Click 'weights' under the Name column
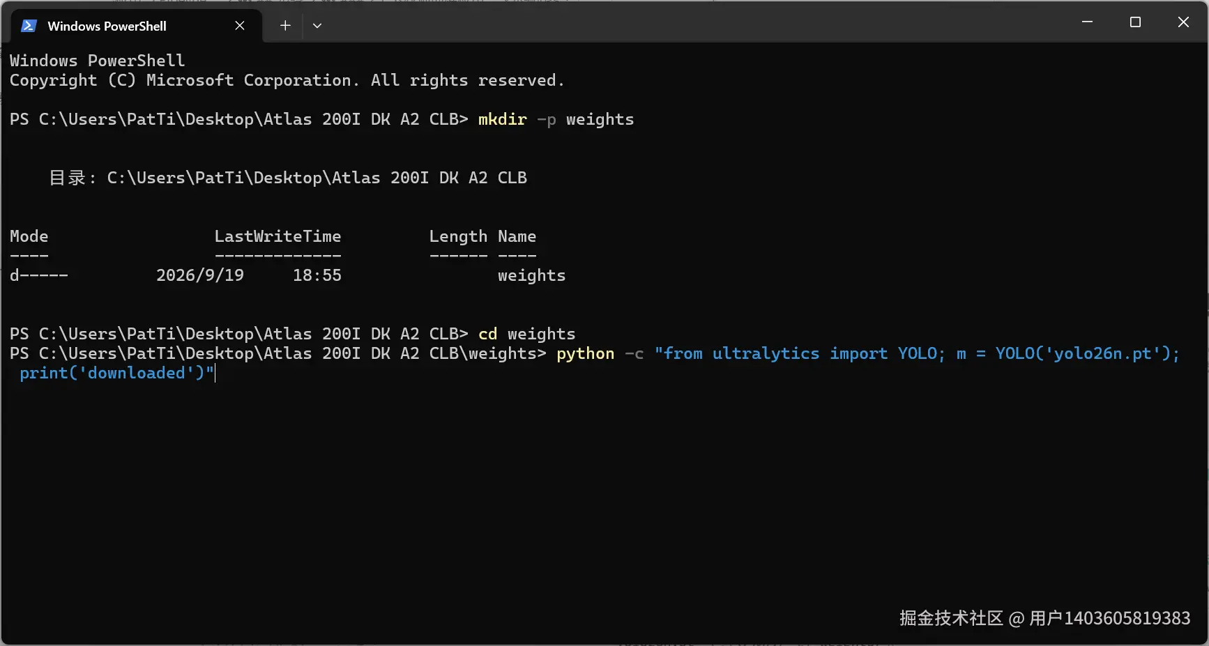 pos(531,275)
